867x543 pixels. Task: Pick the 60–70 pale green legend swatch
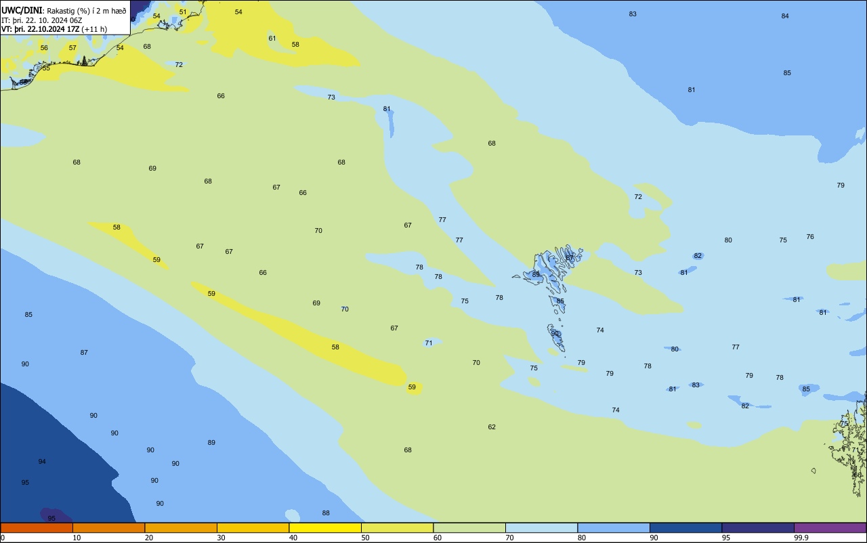coord(469,527)
